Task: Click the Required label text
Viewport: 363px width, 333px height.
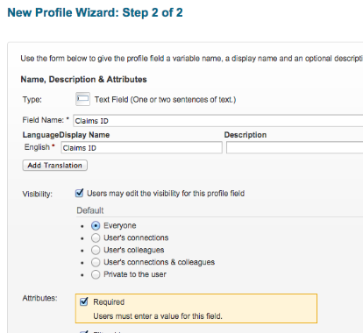Action: pyautogui.click(x=109, y=302)
